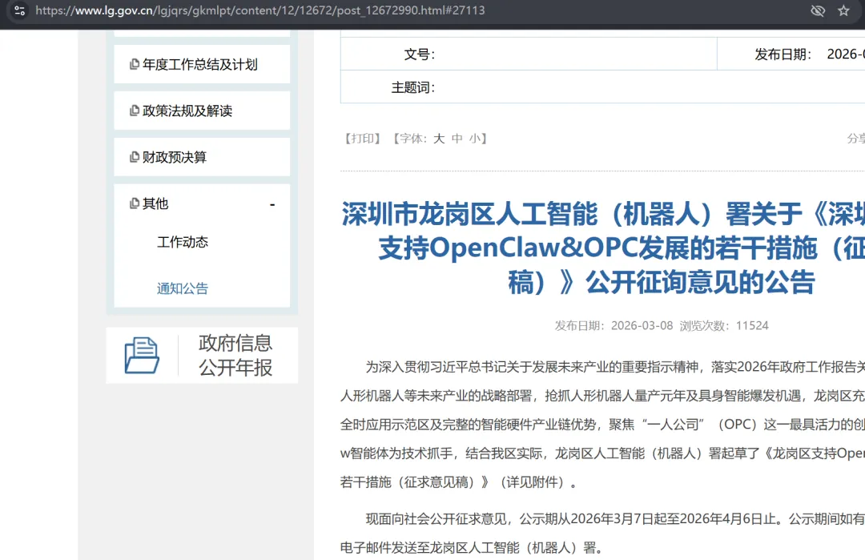Click document icon beside 政策法规及解读

pos(134,111)
